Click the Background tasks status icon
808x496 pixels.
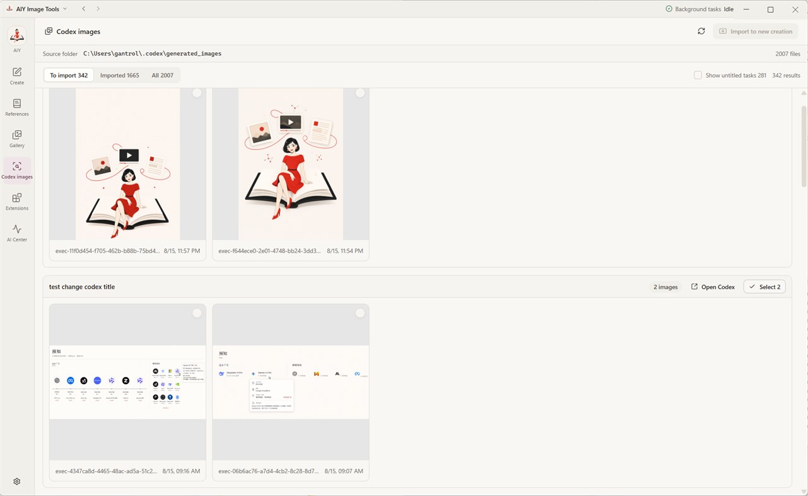(x=669, y=9)
